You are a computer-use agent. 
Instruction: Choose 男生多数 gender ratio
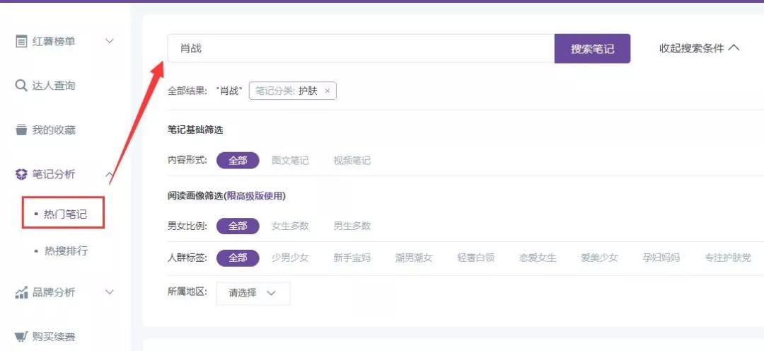point(352,226)
